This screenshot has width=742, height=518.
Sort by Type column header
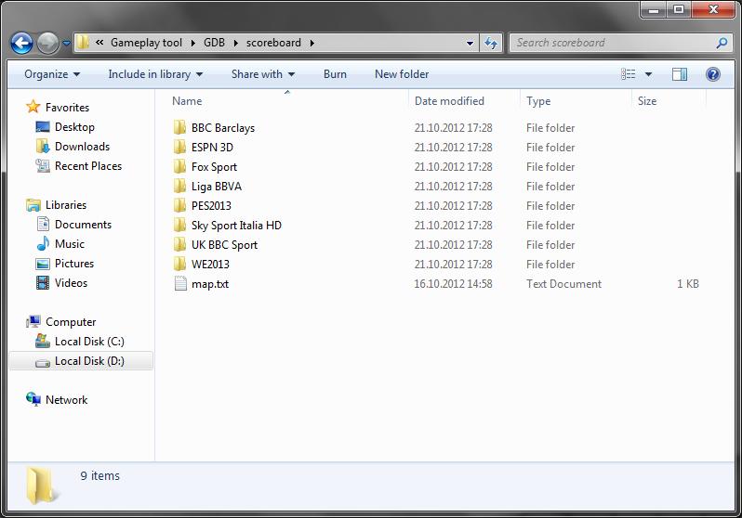click(x=538, y=101)
